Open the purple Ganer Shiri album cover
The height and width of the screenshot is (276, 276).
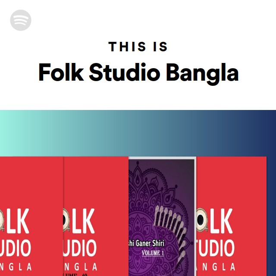coord(162,216)
